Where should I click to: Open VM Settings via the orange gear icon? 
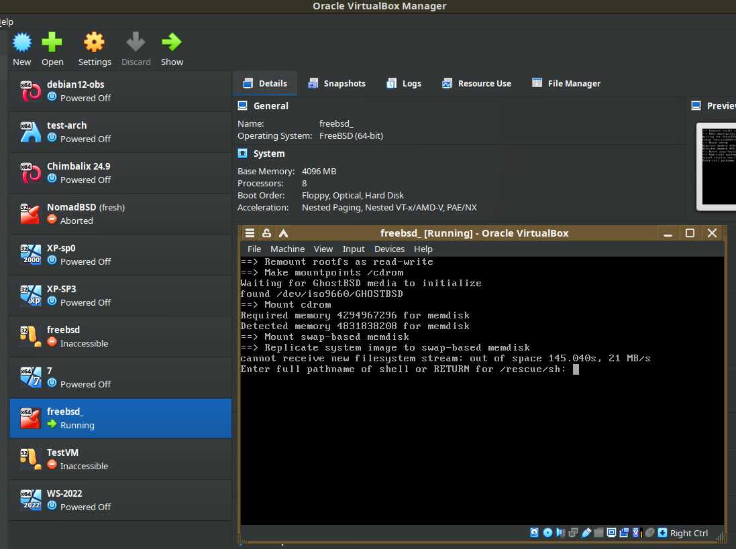[x=95, y=42]
